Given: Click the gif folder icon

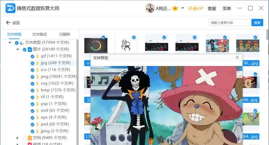Looking at the screenshot, I should [37, 56].
